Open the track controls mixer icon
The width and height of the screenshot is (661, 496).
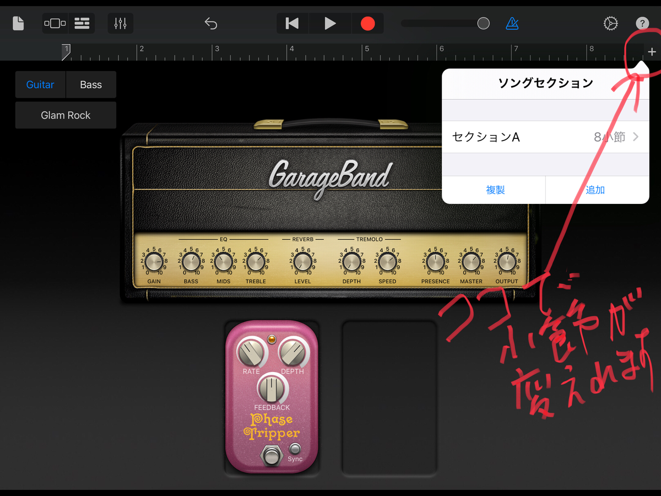click(121, 23)
